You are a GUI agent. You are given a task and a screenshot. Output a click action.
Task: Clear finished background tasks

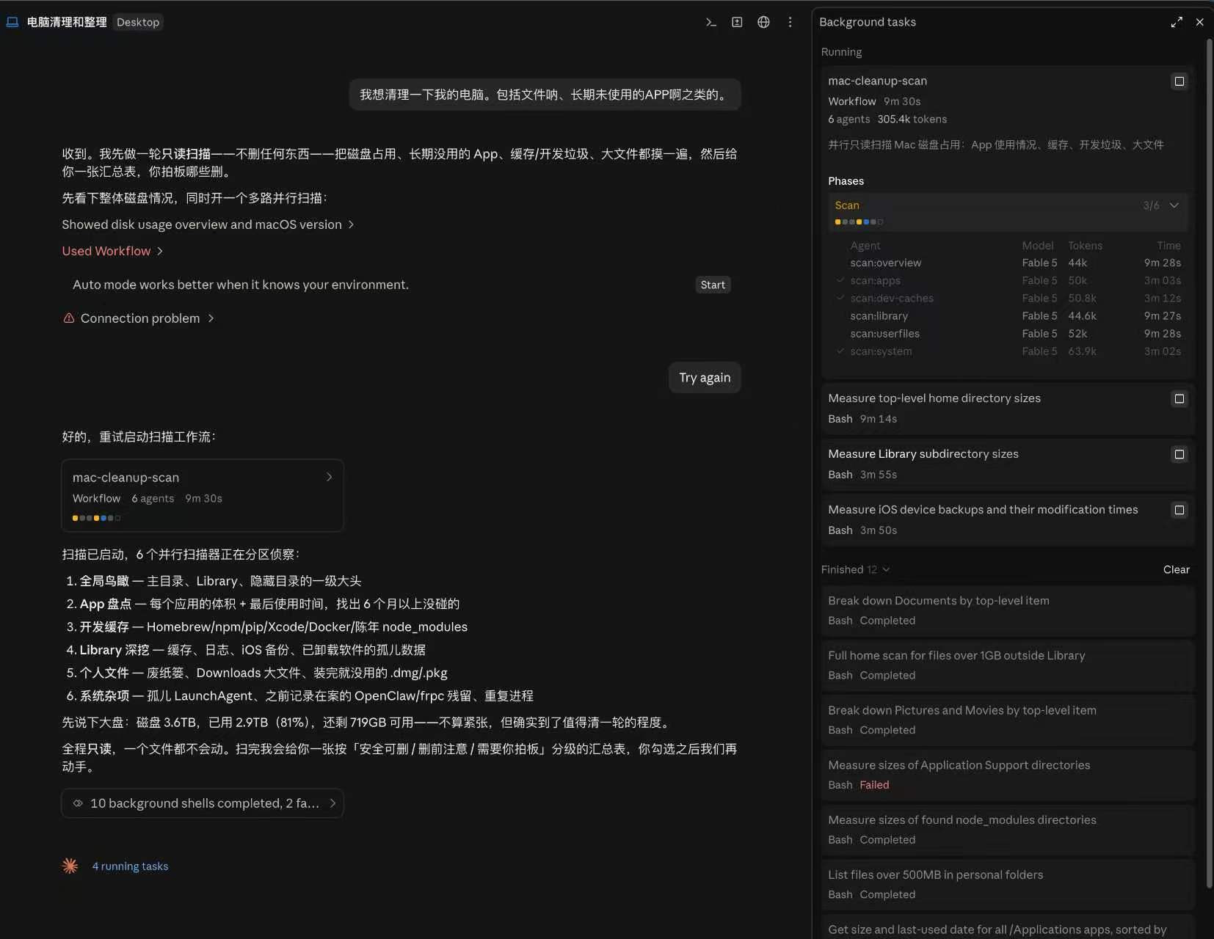click(x=1176, y=570)
